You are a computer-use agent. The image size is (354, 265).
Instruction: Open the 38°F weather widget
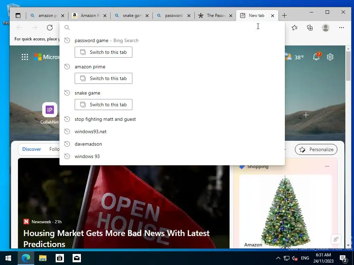pyautogui.click(x=294, y=57)
